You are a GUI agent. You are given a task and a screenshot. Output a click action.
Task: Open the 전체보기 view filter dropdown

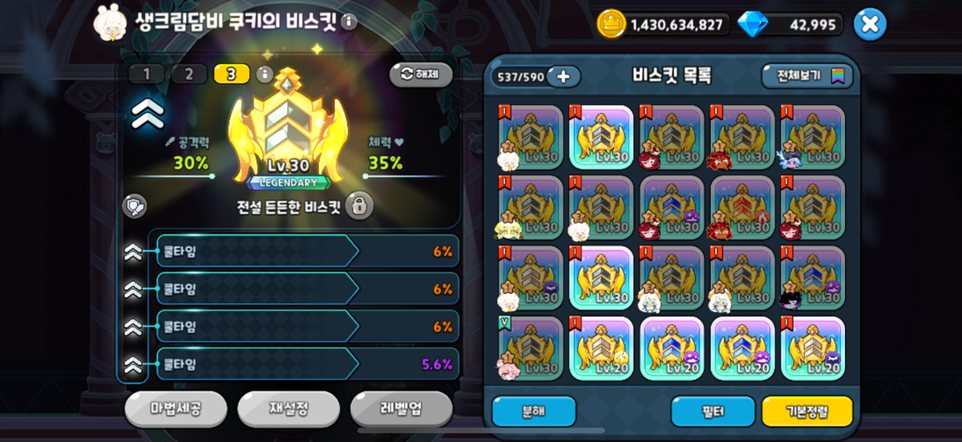coord(807,76)
